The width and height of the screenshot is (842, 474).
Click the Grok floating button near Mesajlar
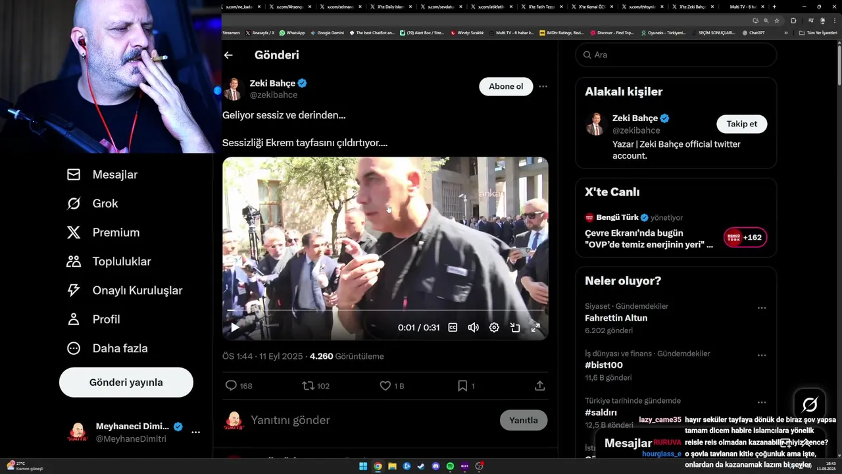click(x=810, y=404)
